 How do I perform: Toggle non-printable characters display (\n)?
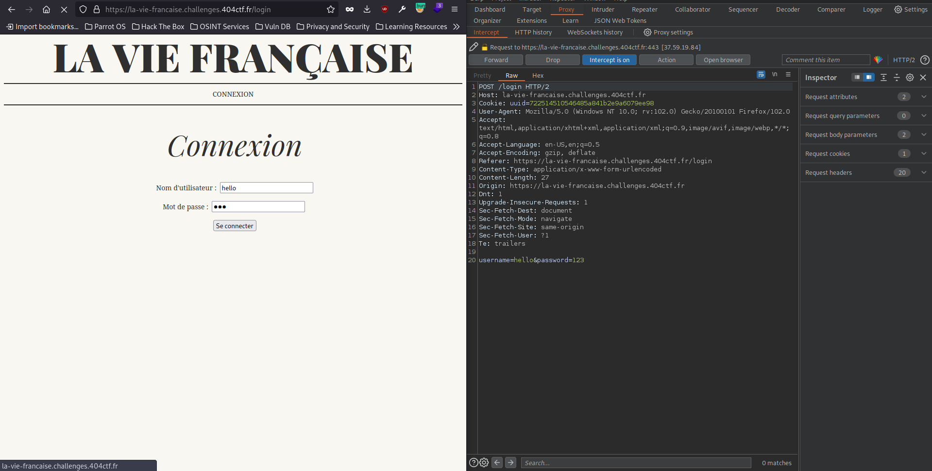tap(775, 75)
